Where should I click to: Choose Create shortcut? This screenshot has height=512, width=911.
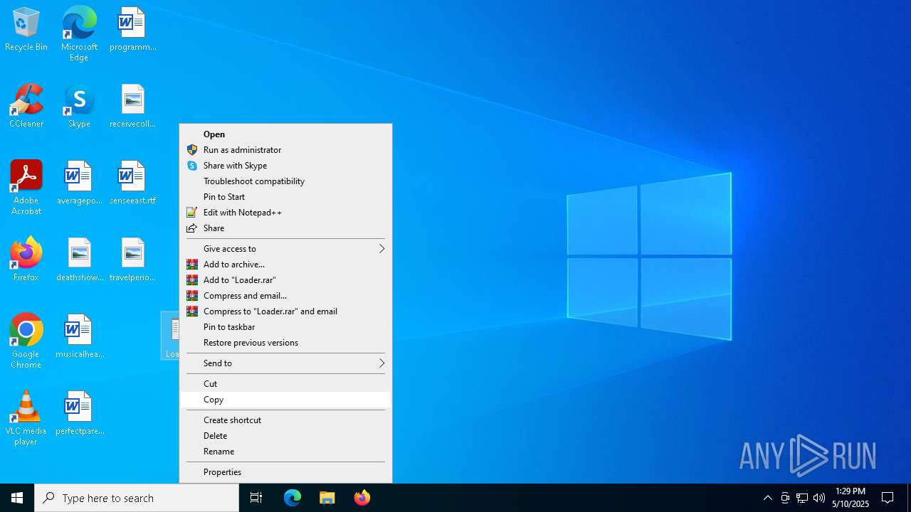285,420
